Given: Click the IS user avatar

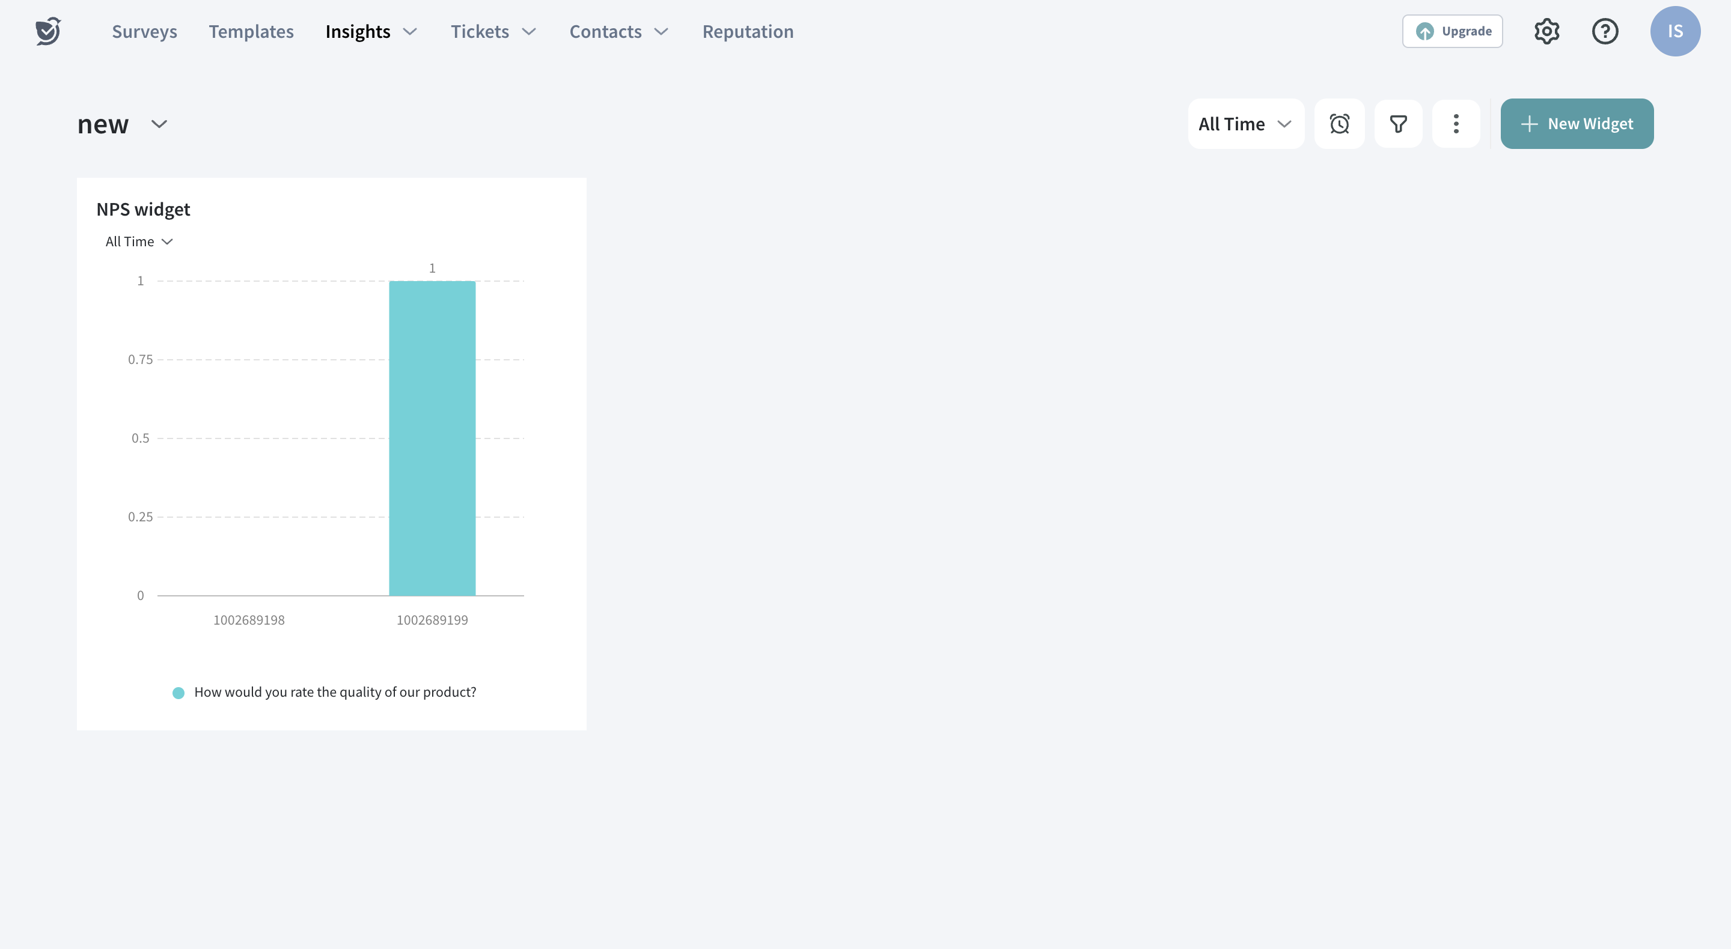Looking at the screenshot, I should [x=1675, y=31].
